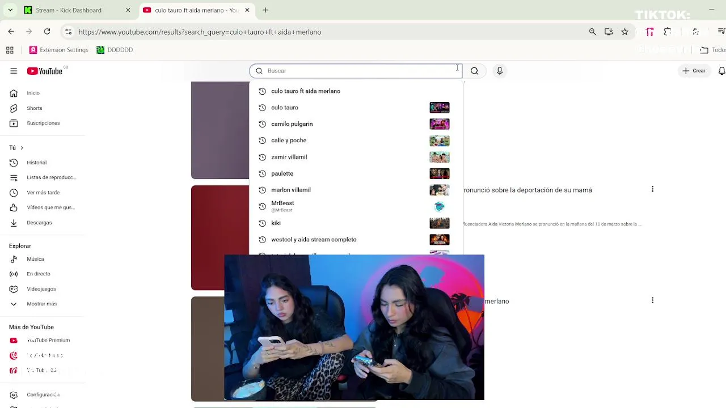The width and height of the screenshot is (726, 408).
Task: Click the search magnifier button
Action: coord(475,71)
